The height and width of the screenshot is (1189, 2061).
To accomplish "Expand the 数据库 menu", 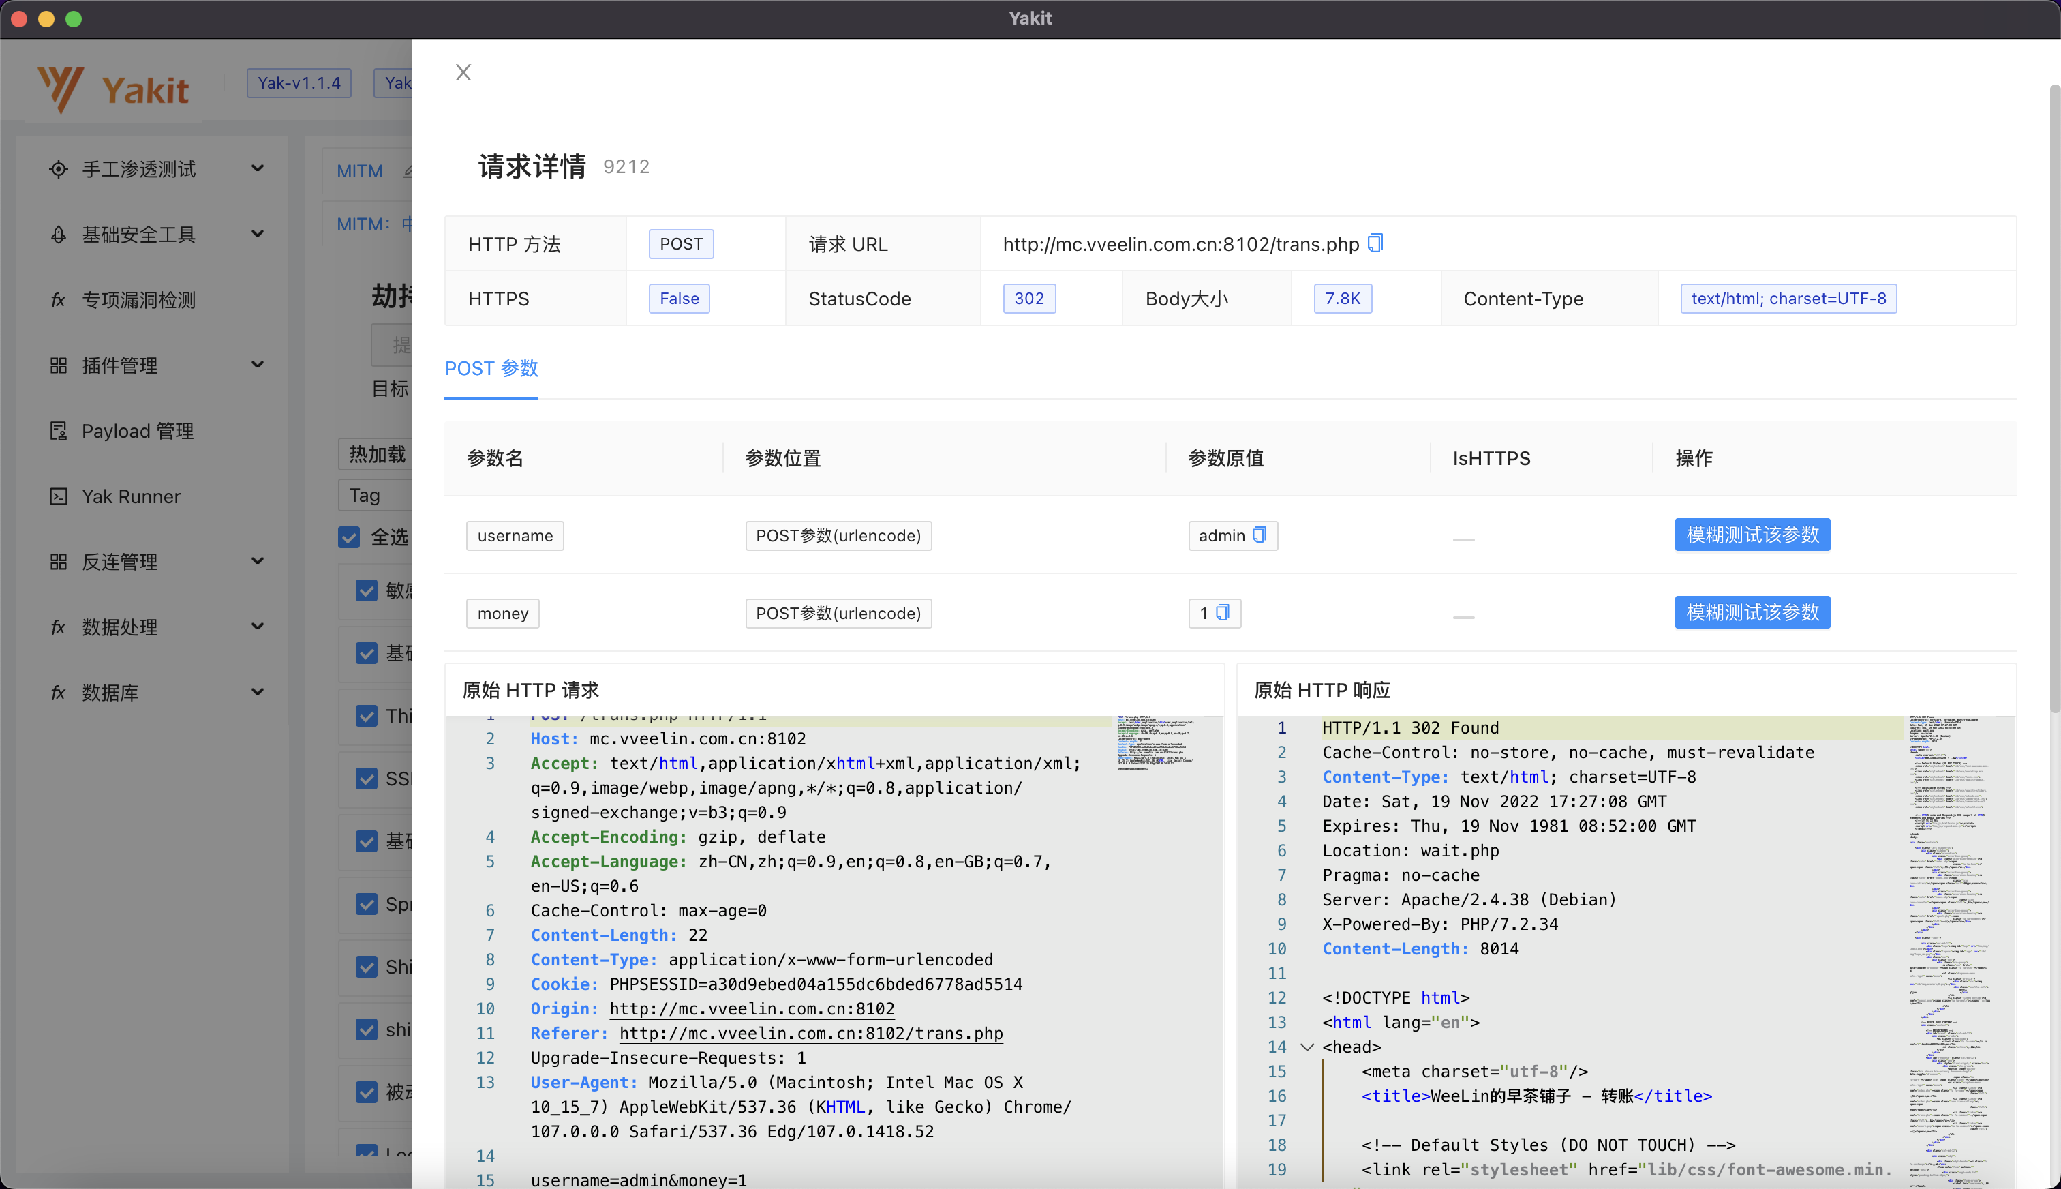I will (x=258, y=691).
